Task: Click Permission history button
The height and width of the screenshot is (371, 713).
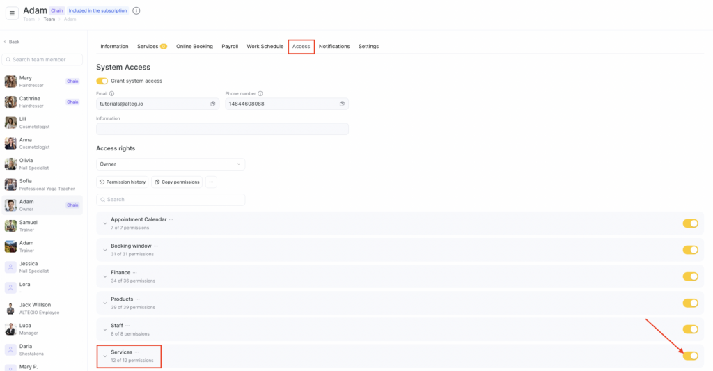Action: [x=123, y=182]
